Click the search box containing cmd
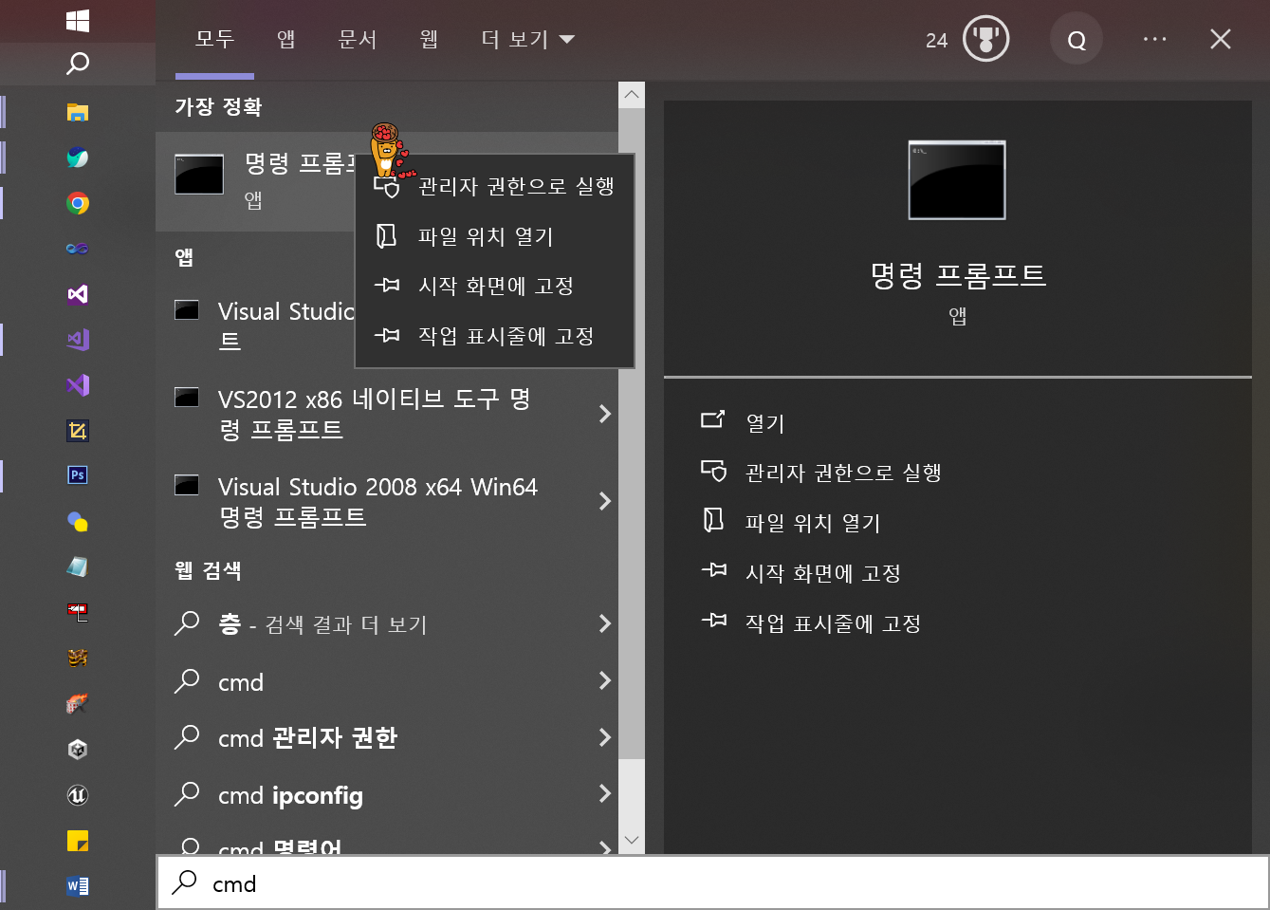 tap(712, 883)
